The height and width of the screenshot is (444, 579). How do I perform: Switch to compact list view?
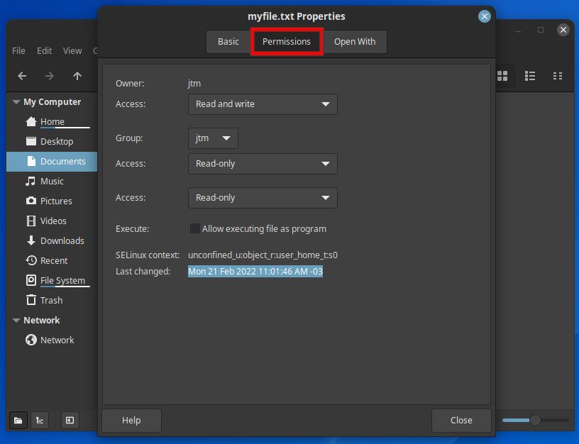point(558,76)
